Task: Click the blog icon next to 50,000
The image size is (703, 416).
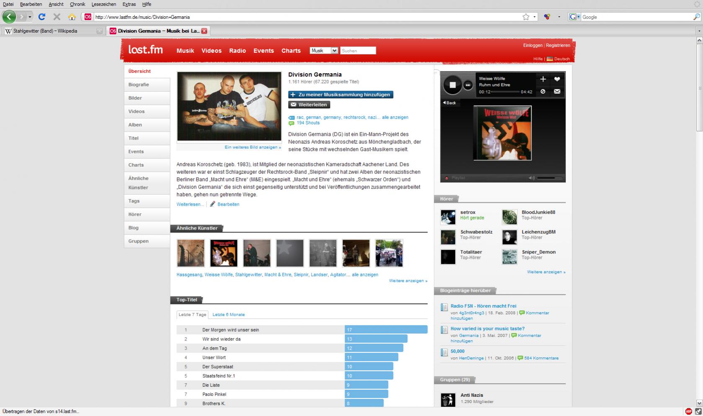Action: point(444,353)
